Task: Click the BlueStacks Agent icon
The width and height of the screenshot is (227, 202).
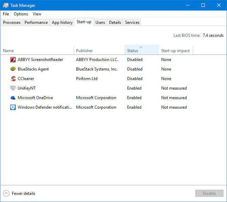Action: 13,69
